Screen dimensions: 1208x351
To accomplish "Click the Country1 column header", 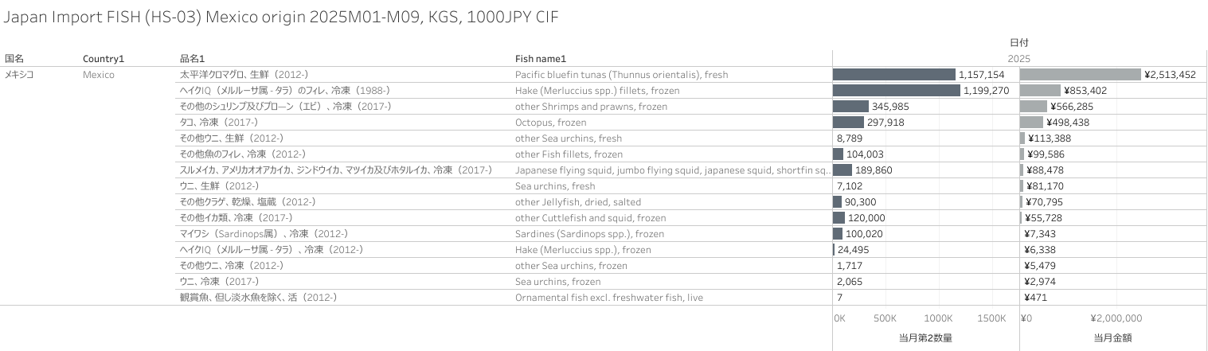I will click(x=104, y=59).
